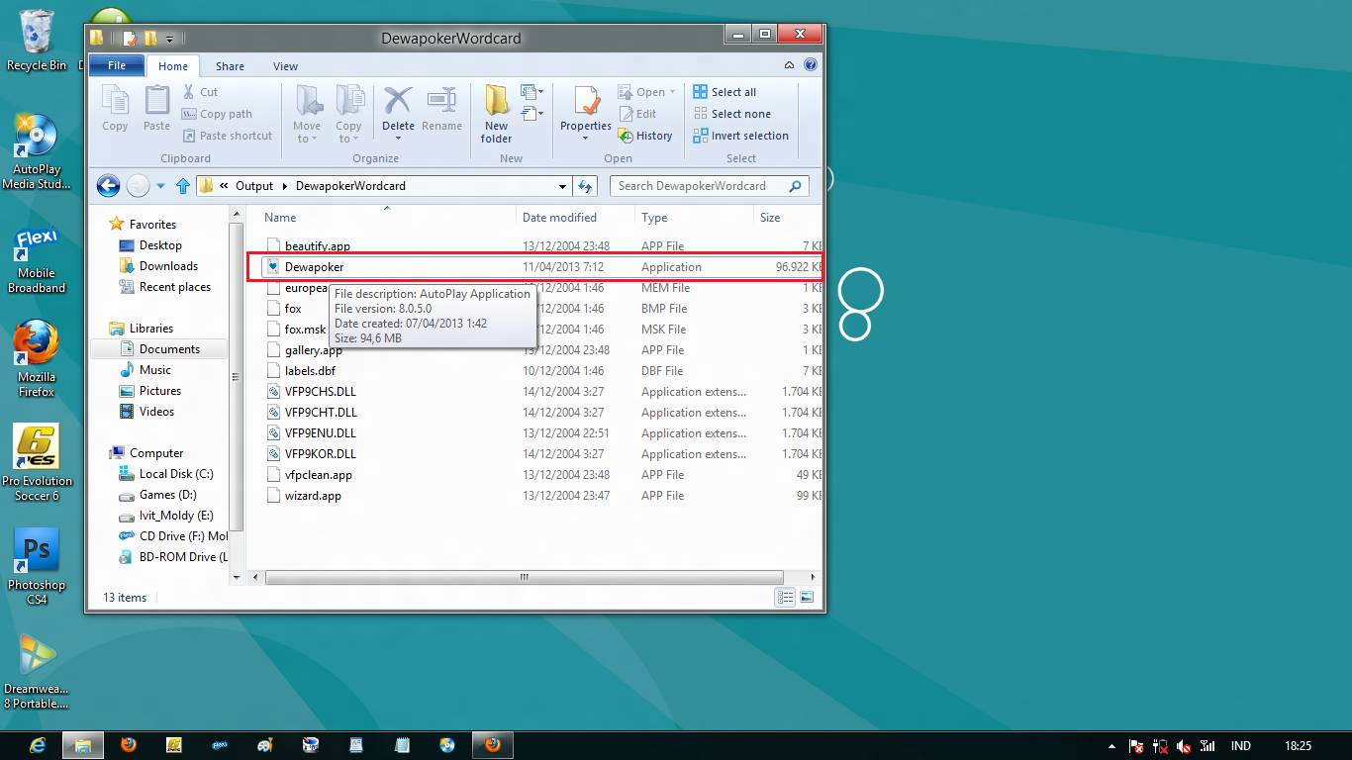Expand the Properties dropdown arrow
Image resolution: width=1352 pixels, height=760 pixels.
click(x=586, y=138)
